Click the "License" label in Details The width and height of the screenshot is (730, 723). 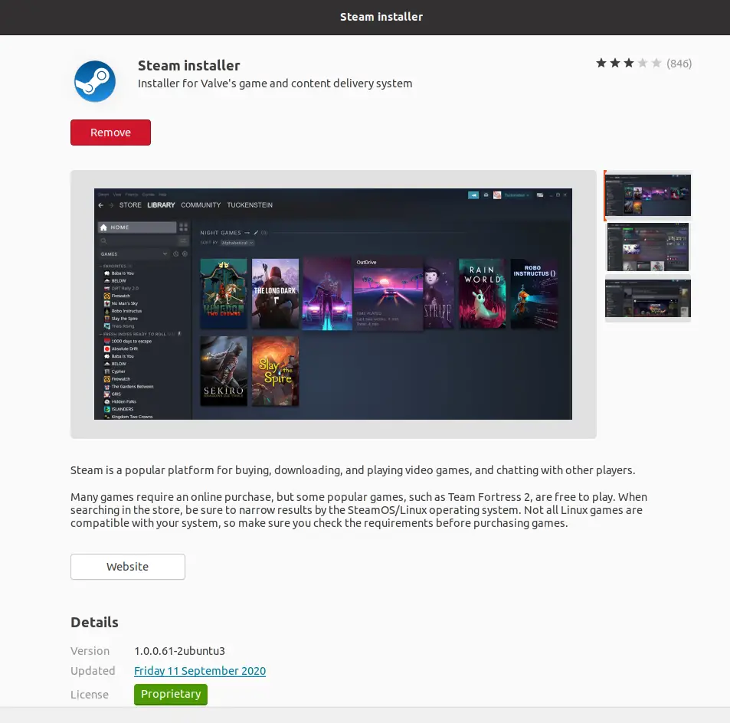[90, 695]
